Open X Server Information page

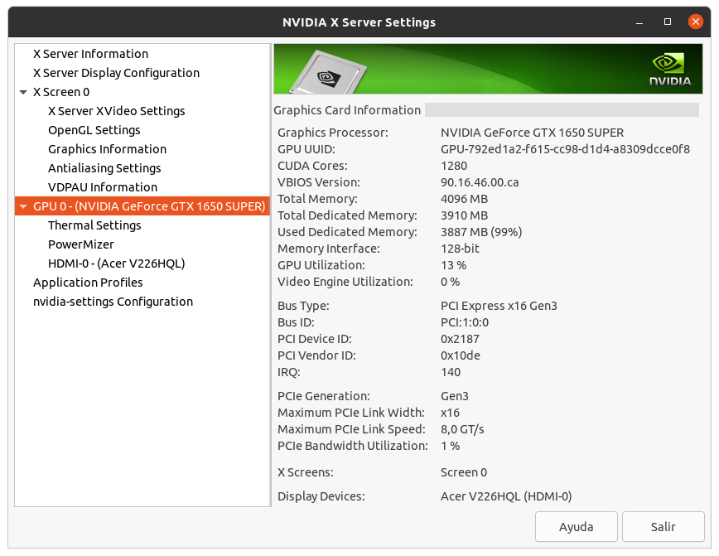tap(90, 54)
